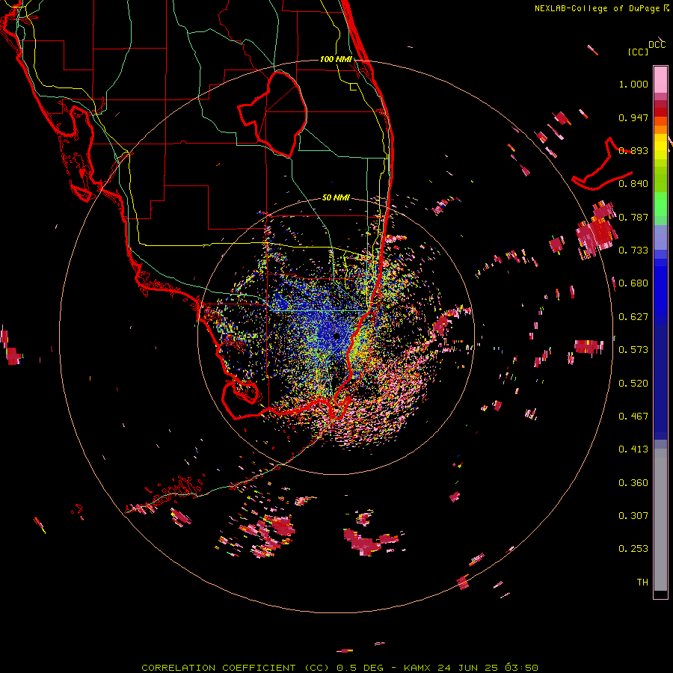Click the [CC] label above the color scale
The width and height of the screenshot is (673, 673).
638,52
